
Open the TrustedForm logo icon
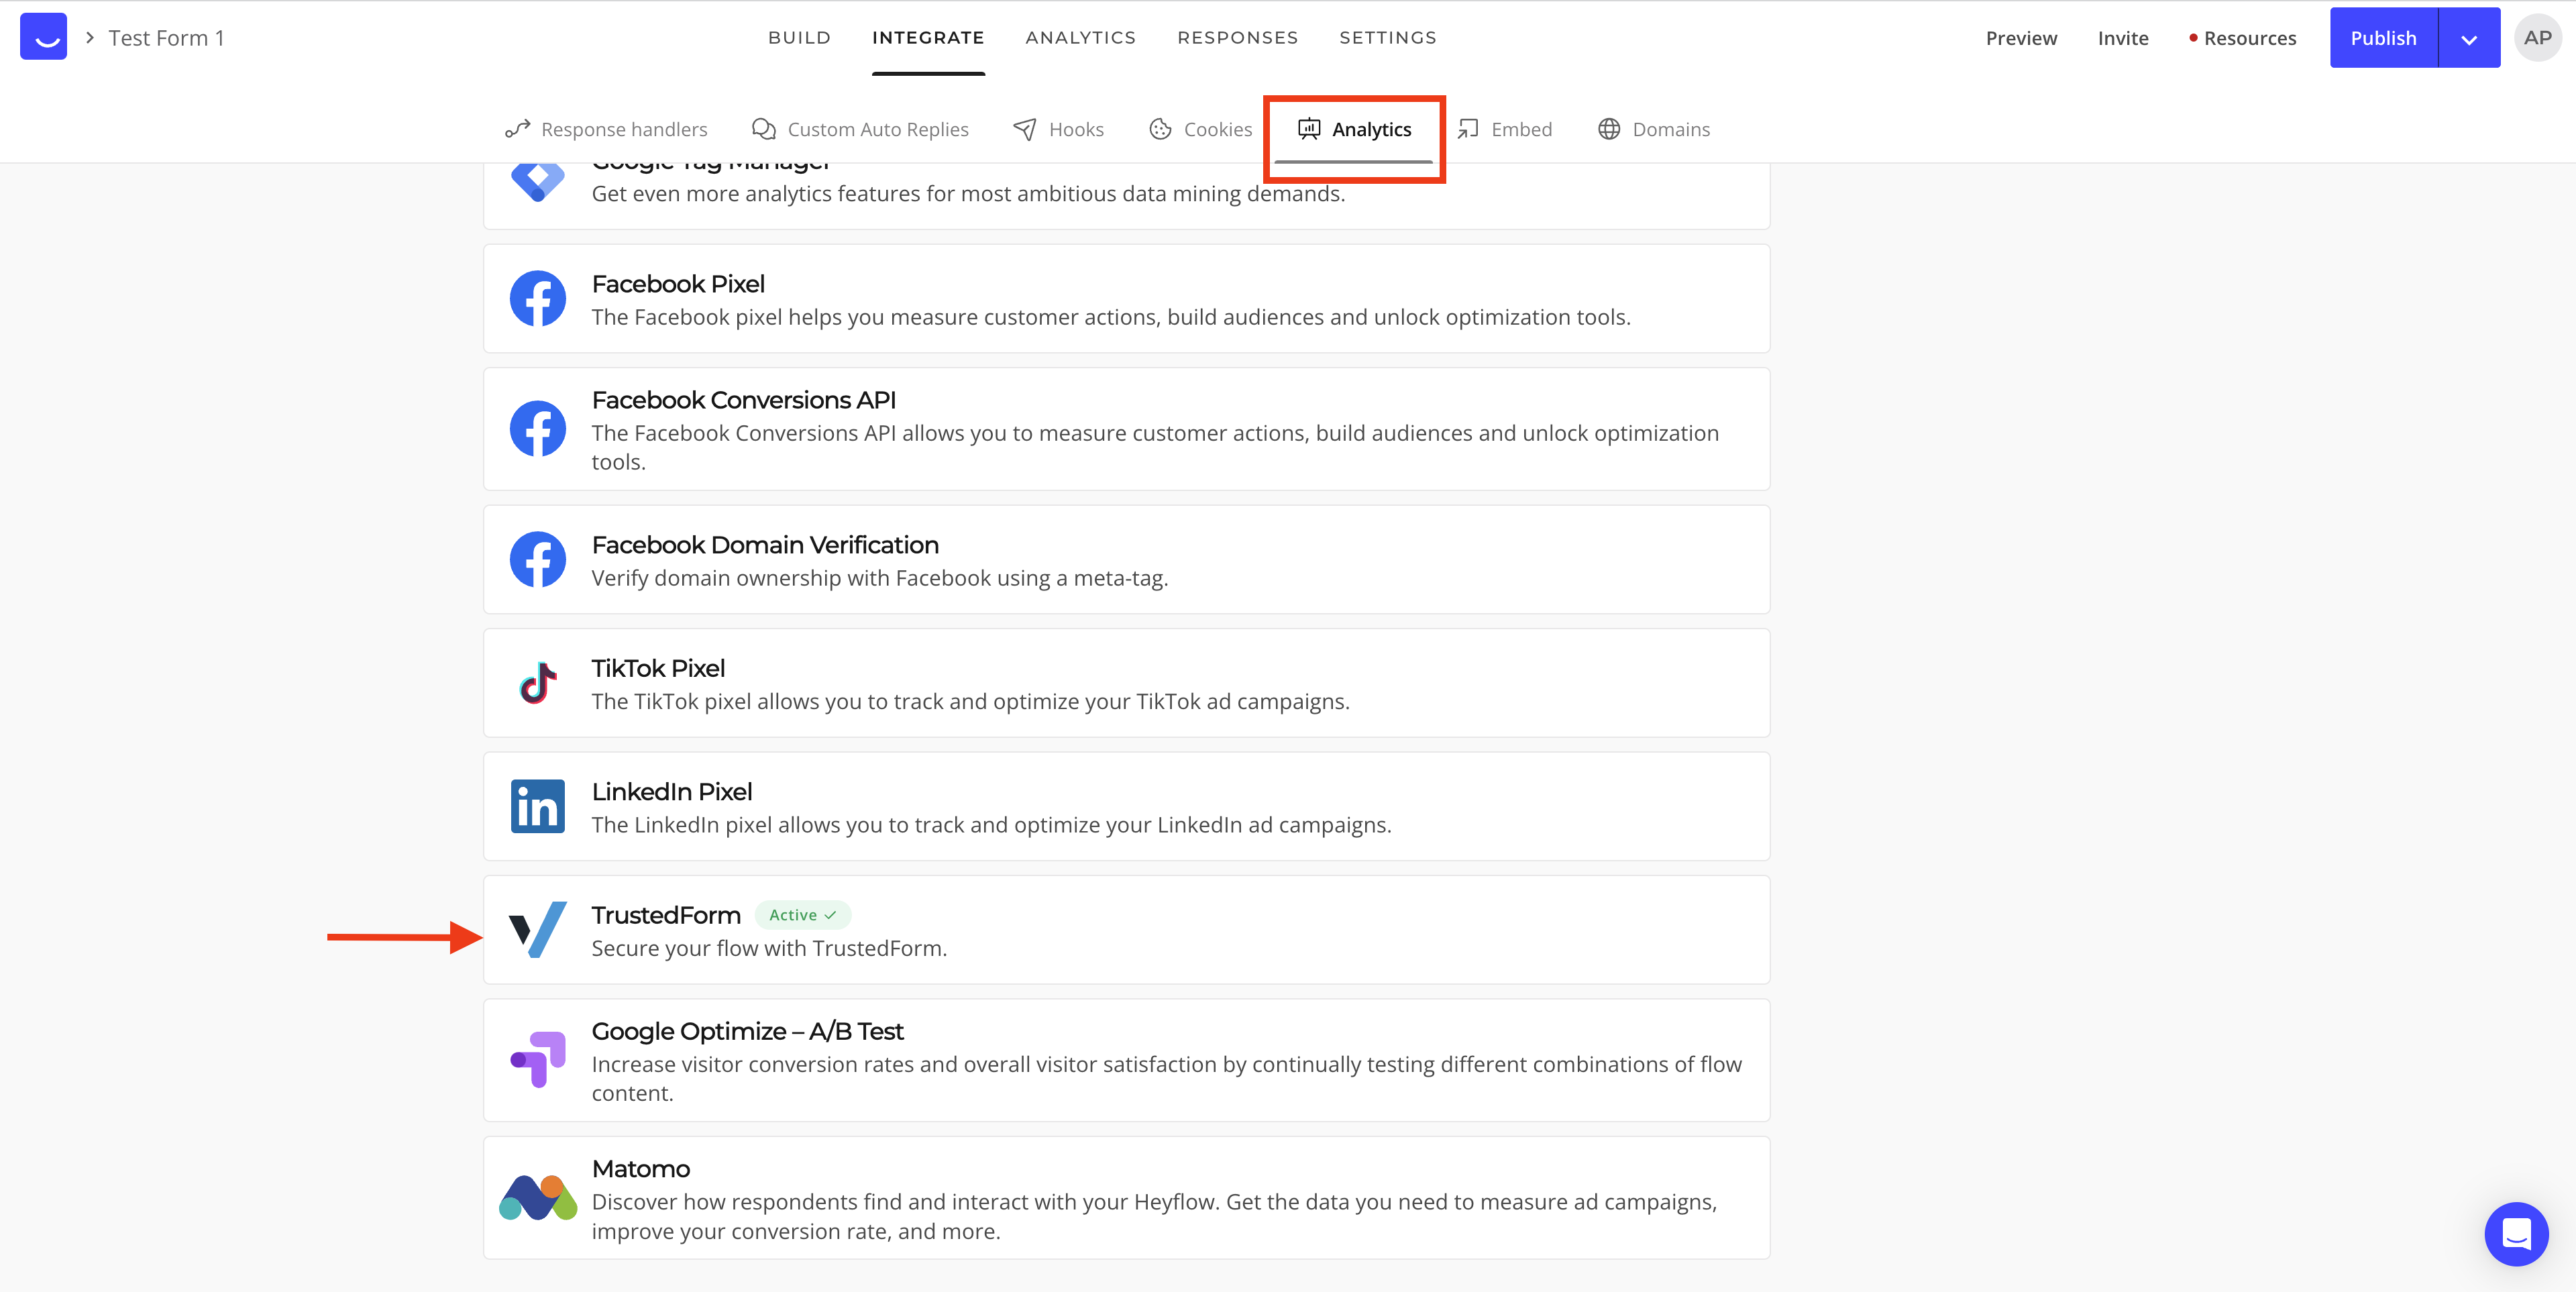pos(538,929)
